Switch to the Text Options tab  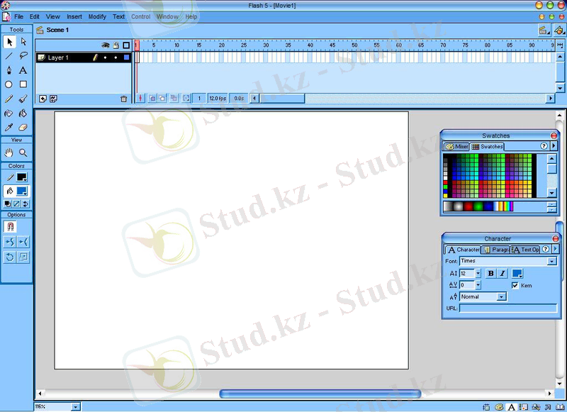coord(526,250)
